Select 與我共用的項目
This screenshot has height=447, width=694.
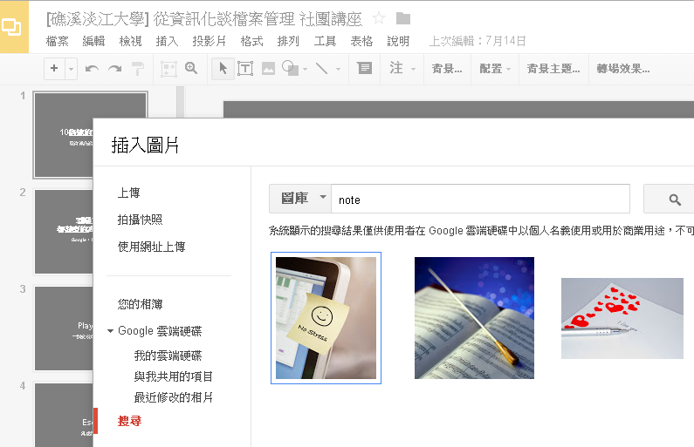pyautogui.click(x=173, y=376)
